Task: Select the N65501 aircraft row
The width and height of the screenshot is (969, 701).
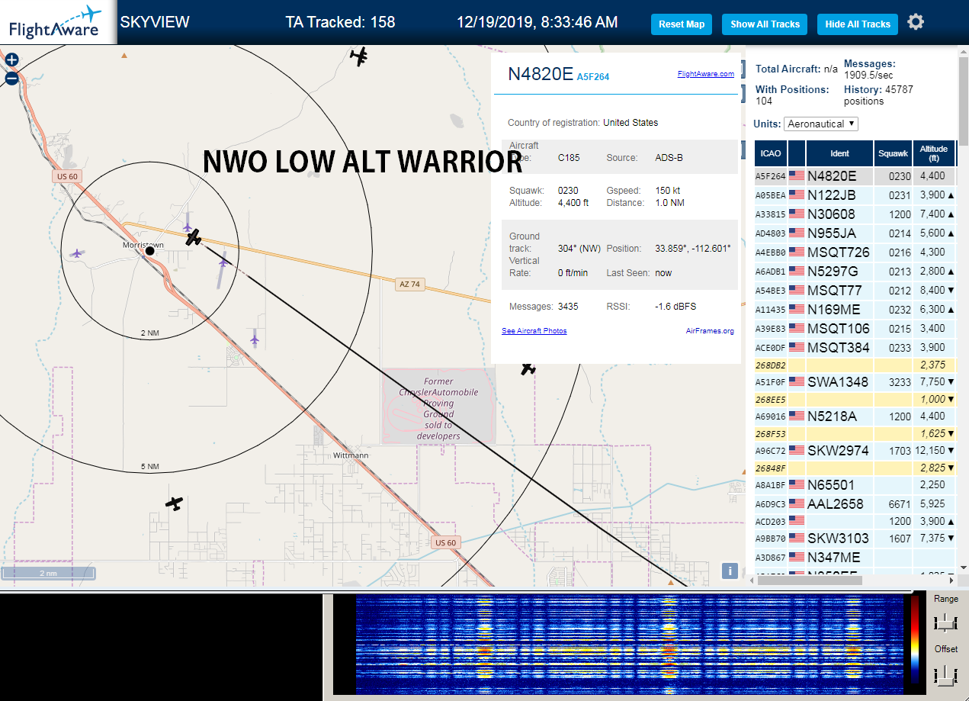Action: (855, 485)
